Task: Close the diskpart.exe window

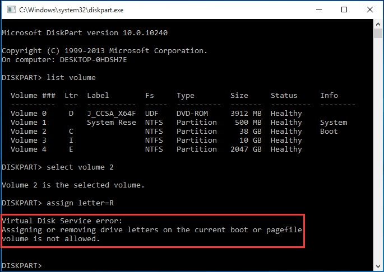Action: 370,10
